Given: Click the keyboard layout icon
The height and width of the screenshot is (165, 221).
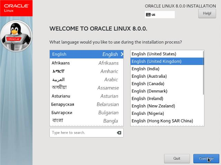Looking at the screenshot, I should pyautogui.click(x=148, y=14).
